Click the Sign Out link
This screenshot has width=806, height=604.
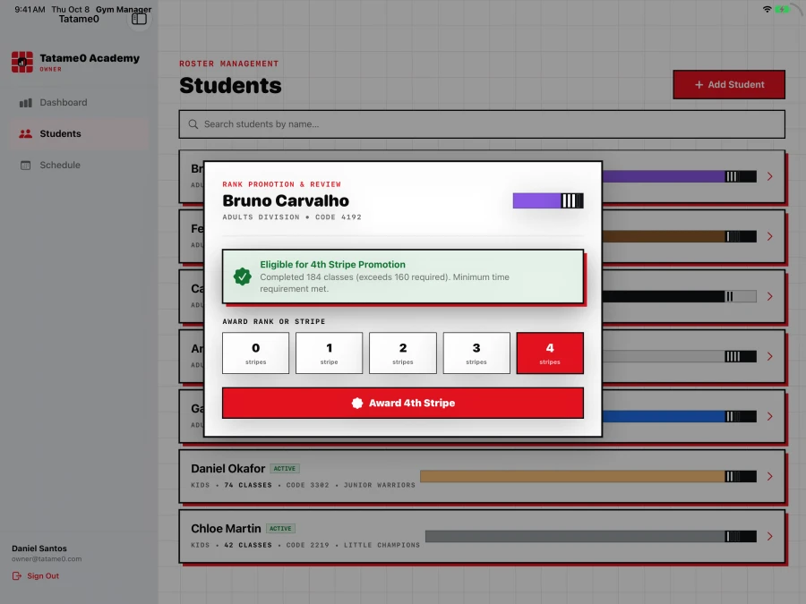(36, 575)
